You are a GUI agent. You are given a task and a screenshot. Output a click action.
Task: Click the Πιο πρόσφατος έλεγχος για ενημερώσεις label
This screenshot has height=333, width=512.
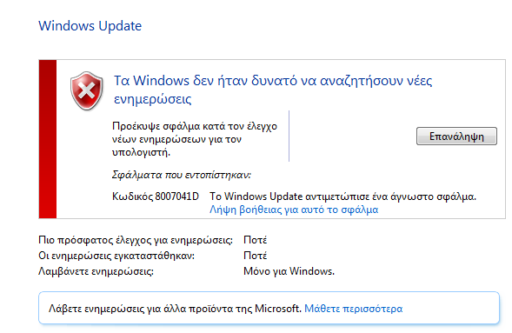136,240
